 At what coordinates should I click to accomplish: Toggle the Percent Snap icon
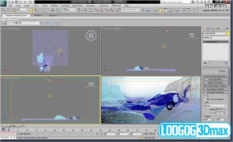(107, 10)
